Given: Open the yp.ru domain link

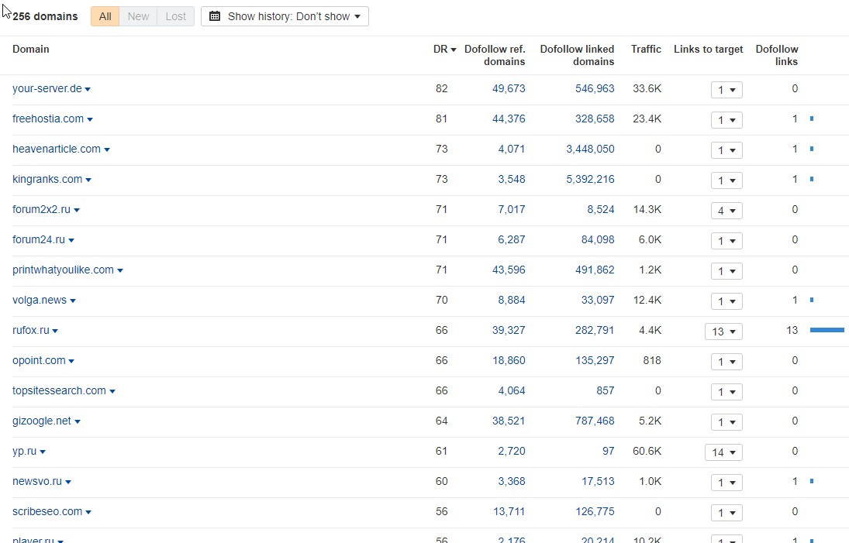Looking at the screenshot, I should coord(24,452).
